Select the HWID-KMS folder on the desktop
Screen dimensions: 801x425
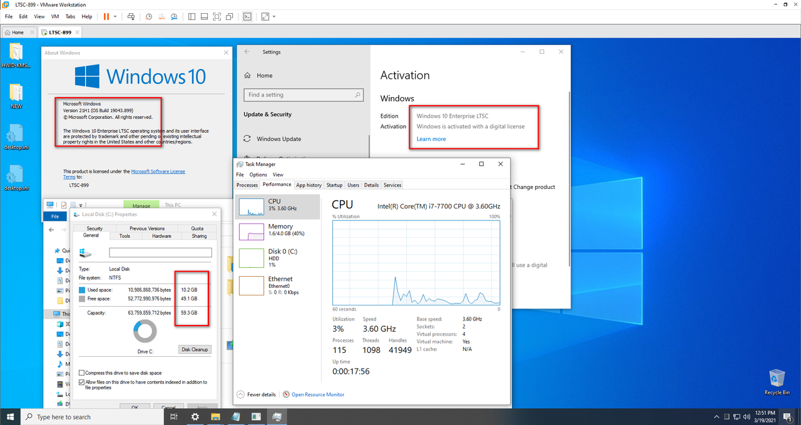pos(16,56)
